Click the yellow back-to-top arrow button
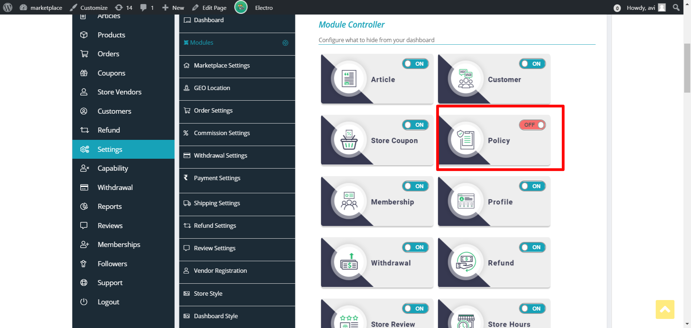Viewport: 691px width, 328px height. click(x=665, y=309)
